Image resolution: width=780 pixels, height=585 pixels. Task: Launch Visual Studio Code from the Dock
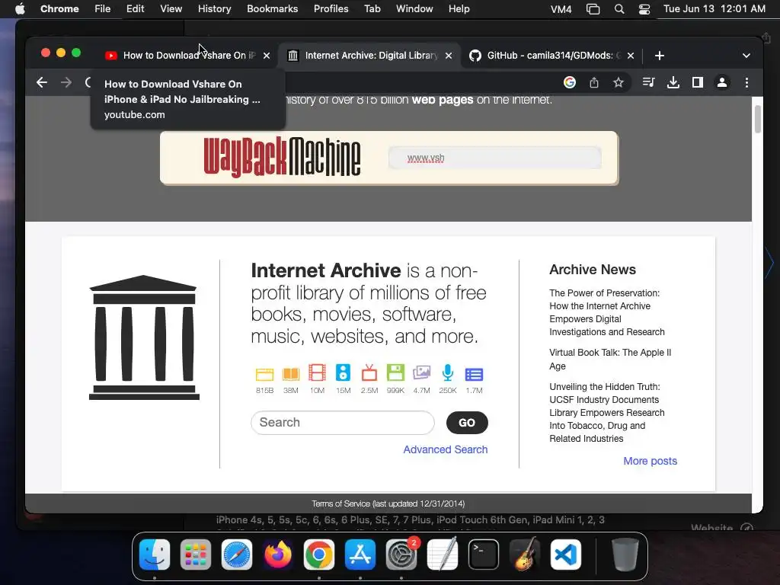[566, 555]
